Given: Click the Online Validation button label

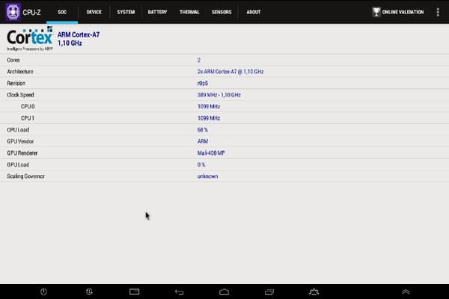Looking at the screenshot, I should coord(403,12).
